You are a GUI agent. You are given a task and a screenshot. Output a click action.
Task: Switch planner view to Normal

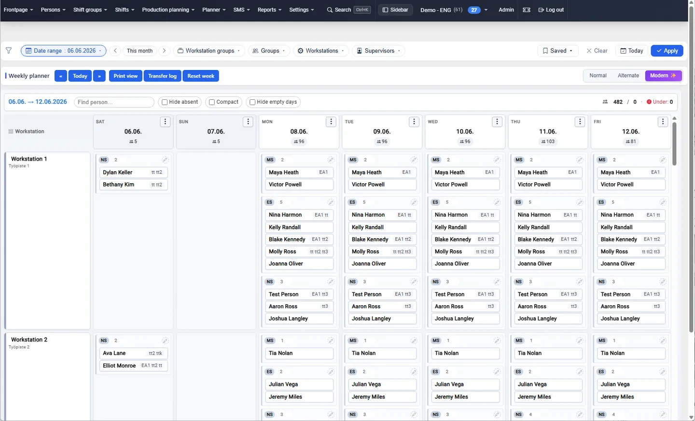click(598, 76)
